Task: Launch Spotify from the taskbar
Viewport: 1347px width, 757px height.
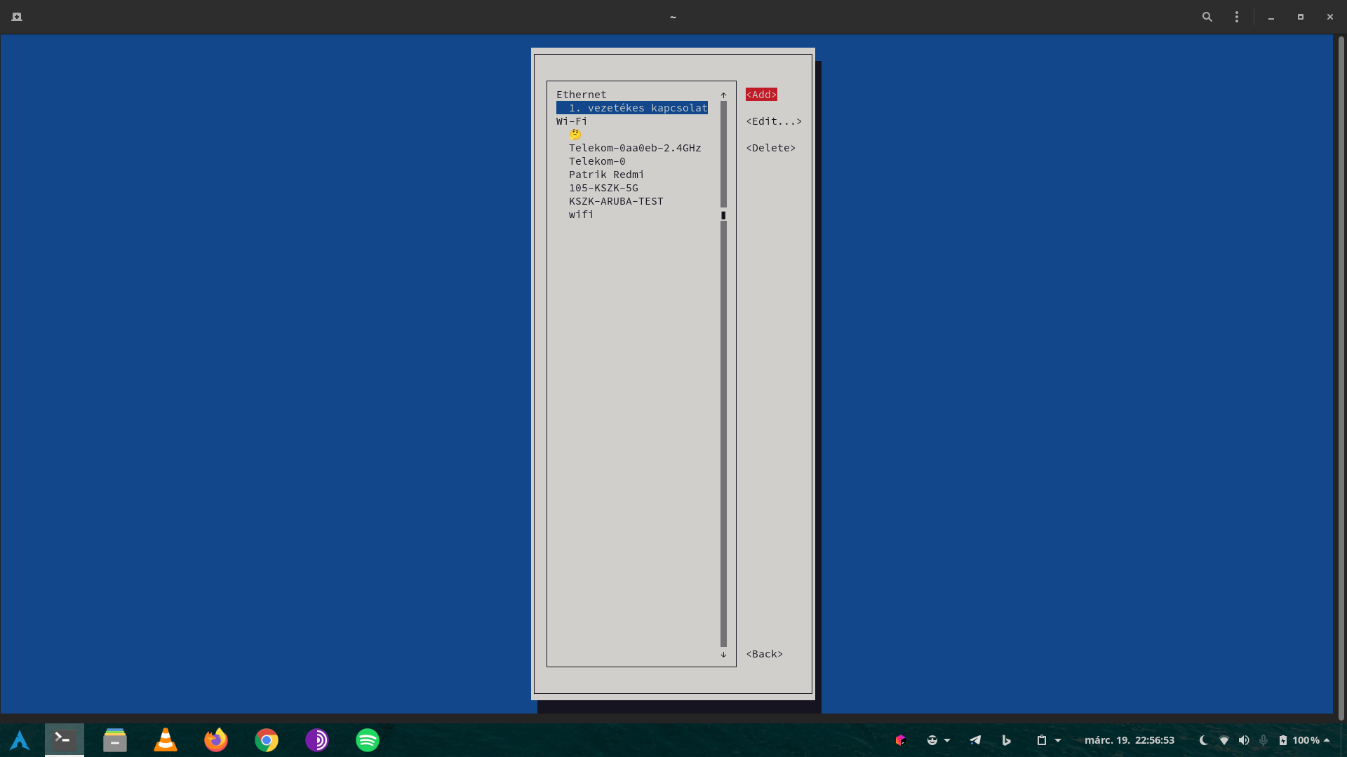Action: tap(368, 740)
